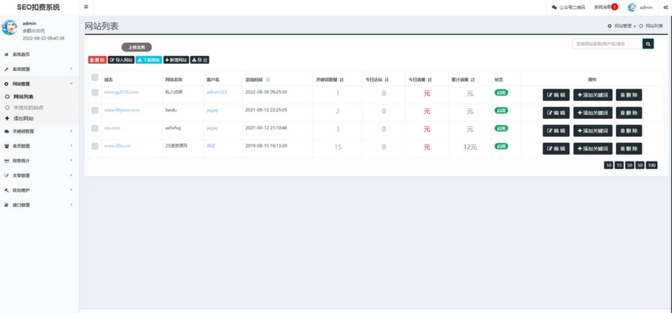
Task: Click the admin avatar in top bar
Action: (x=631, y=8)
